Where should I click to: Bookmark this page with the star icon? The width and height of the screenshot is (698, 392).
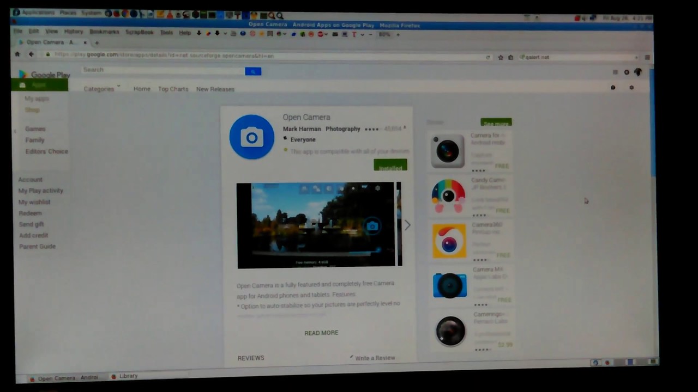pos(501,57)
